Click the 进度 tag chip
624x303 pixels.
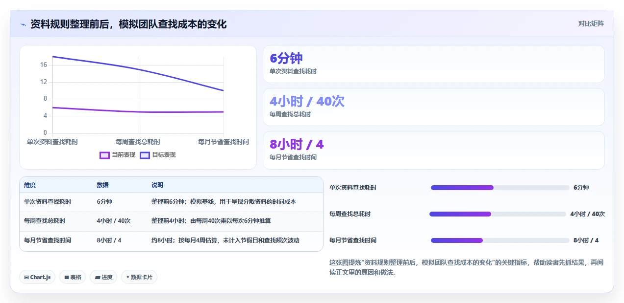(x=103, y=277)
